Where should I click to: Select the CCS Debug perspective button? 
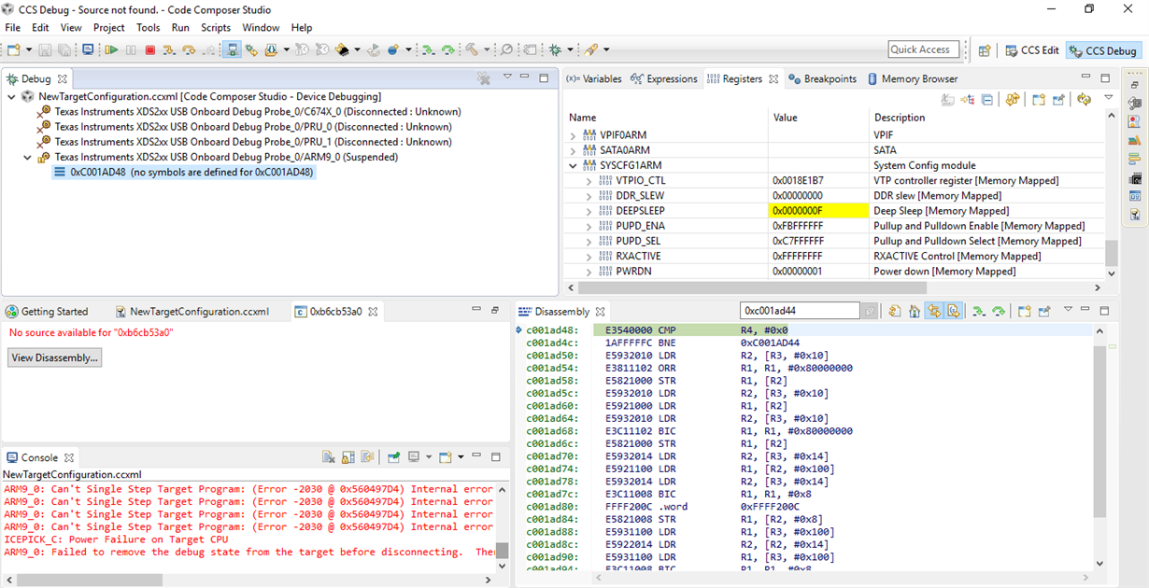pyautogui.click(x=1102, y=50)
